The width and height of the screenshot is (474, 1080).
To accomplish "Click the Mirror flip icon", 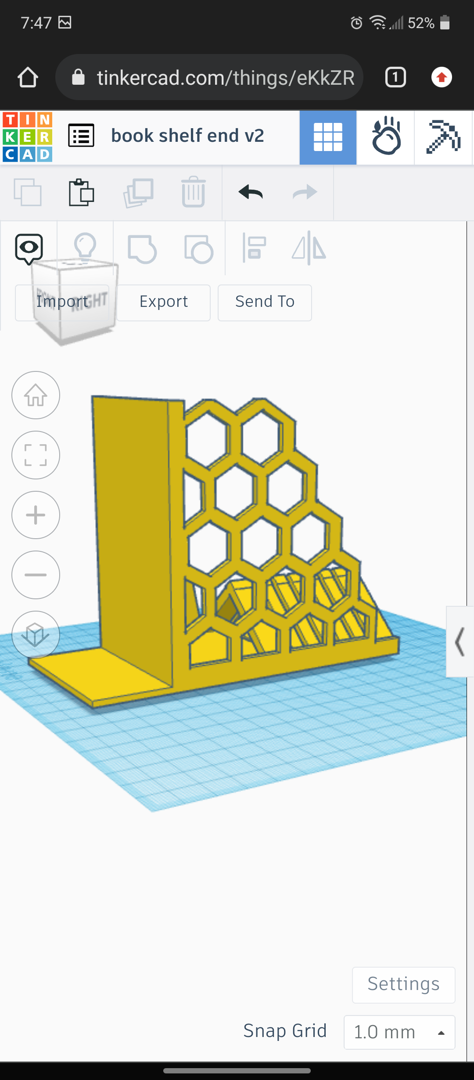I will (x=309, y=248).
